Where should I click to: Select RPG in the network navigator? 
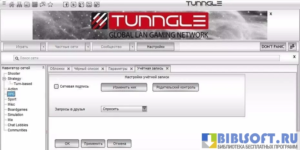(11, 94)
